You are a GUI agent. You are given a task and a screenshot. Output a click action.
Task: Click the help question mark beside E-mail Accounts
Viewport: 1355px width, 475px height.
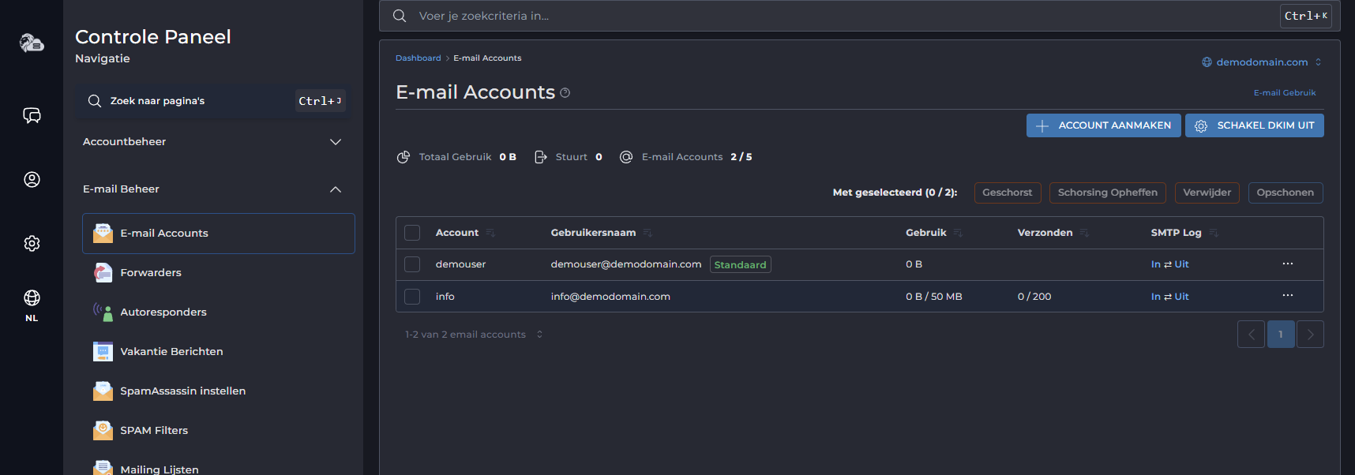pos(565,93)
